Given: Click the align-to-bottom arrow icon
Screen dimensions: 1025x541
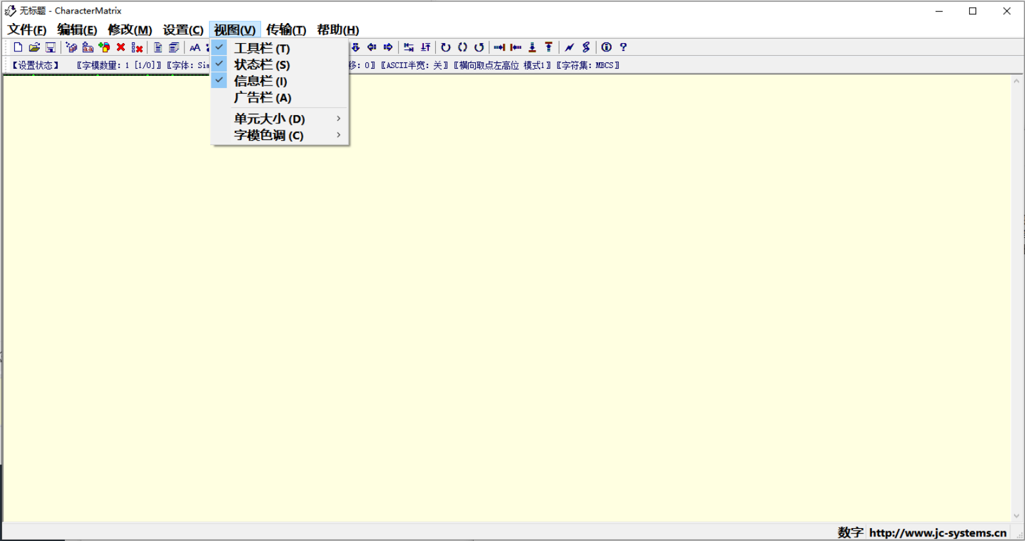Looking at the screenshot, I should (x=532, y=48).
